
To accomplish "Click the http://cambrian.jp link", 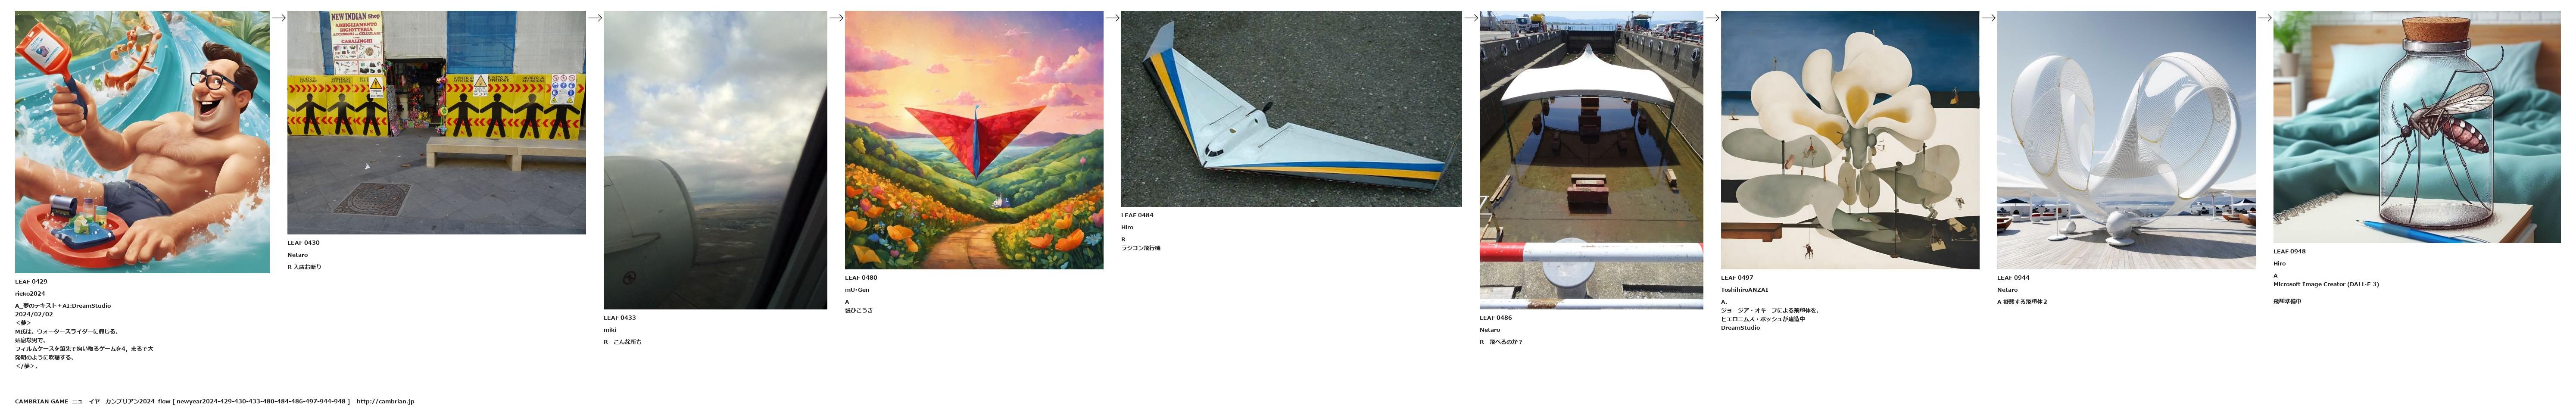I will (x=385, y=401).
